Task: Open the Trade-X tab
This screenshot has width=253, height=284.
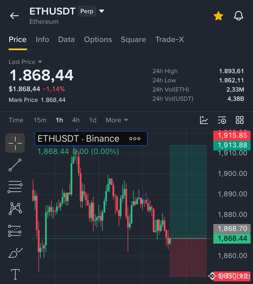Action: (x=170, y=39)
